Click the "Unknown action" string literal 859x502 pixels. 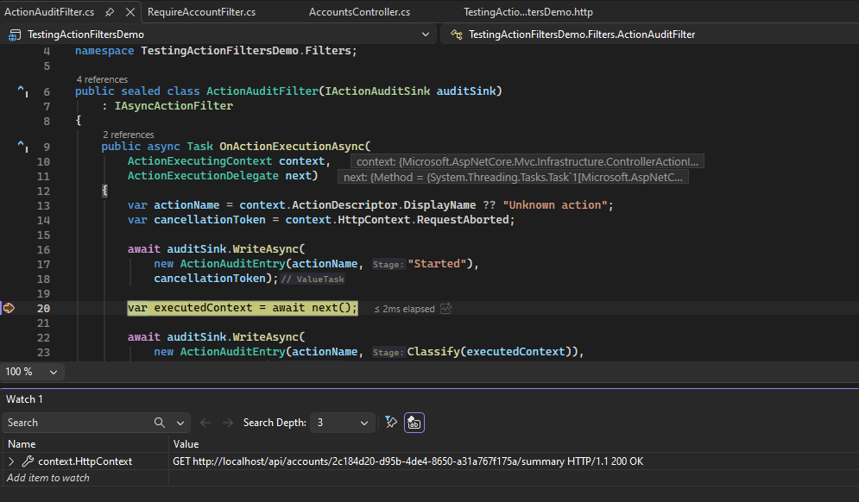coord(555,204)
